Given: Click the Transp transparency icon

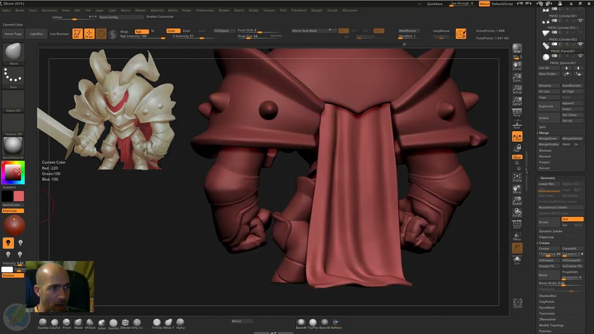Looking at the screenshot, I should pos(517,236).
